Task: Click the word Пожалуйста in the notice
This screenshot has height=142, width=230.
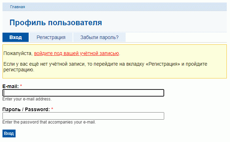Action: (x=18, y=53)
